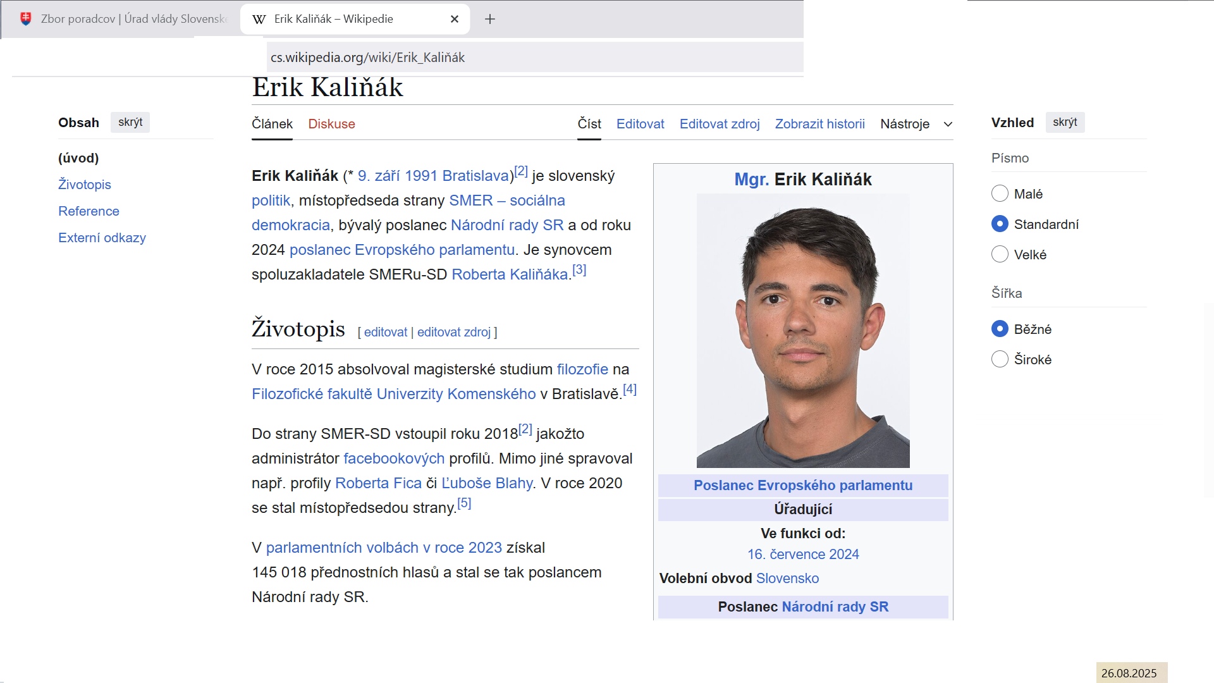Image resolution: width=1214 pixels, height=683 pixels.
Task: Open footnote reference [2] after Bratislava
Action: (521, 171)
